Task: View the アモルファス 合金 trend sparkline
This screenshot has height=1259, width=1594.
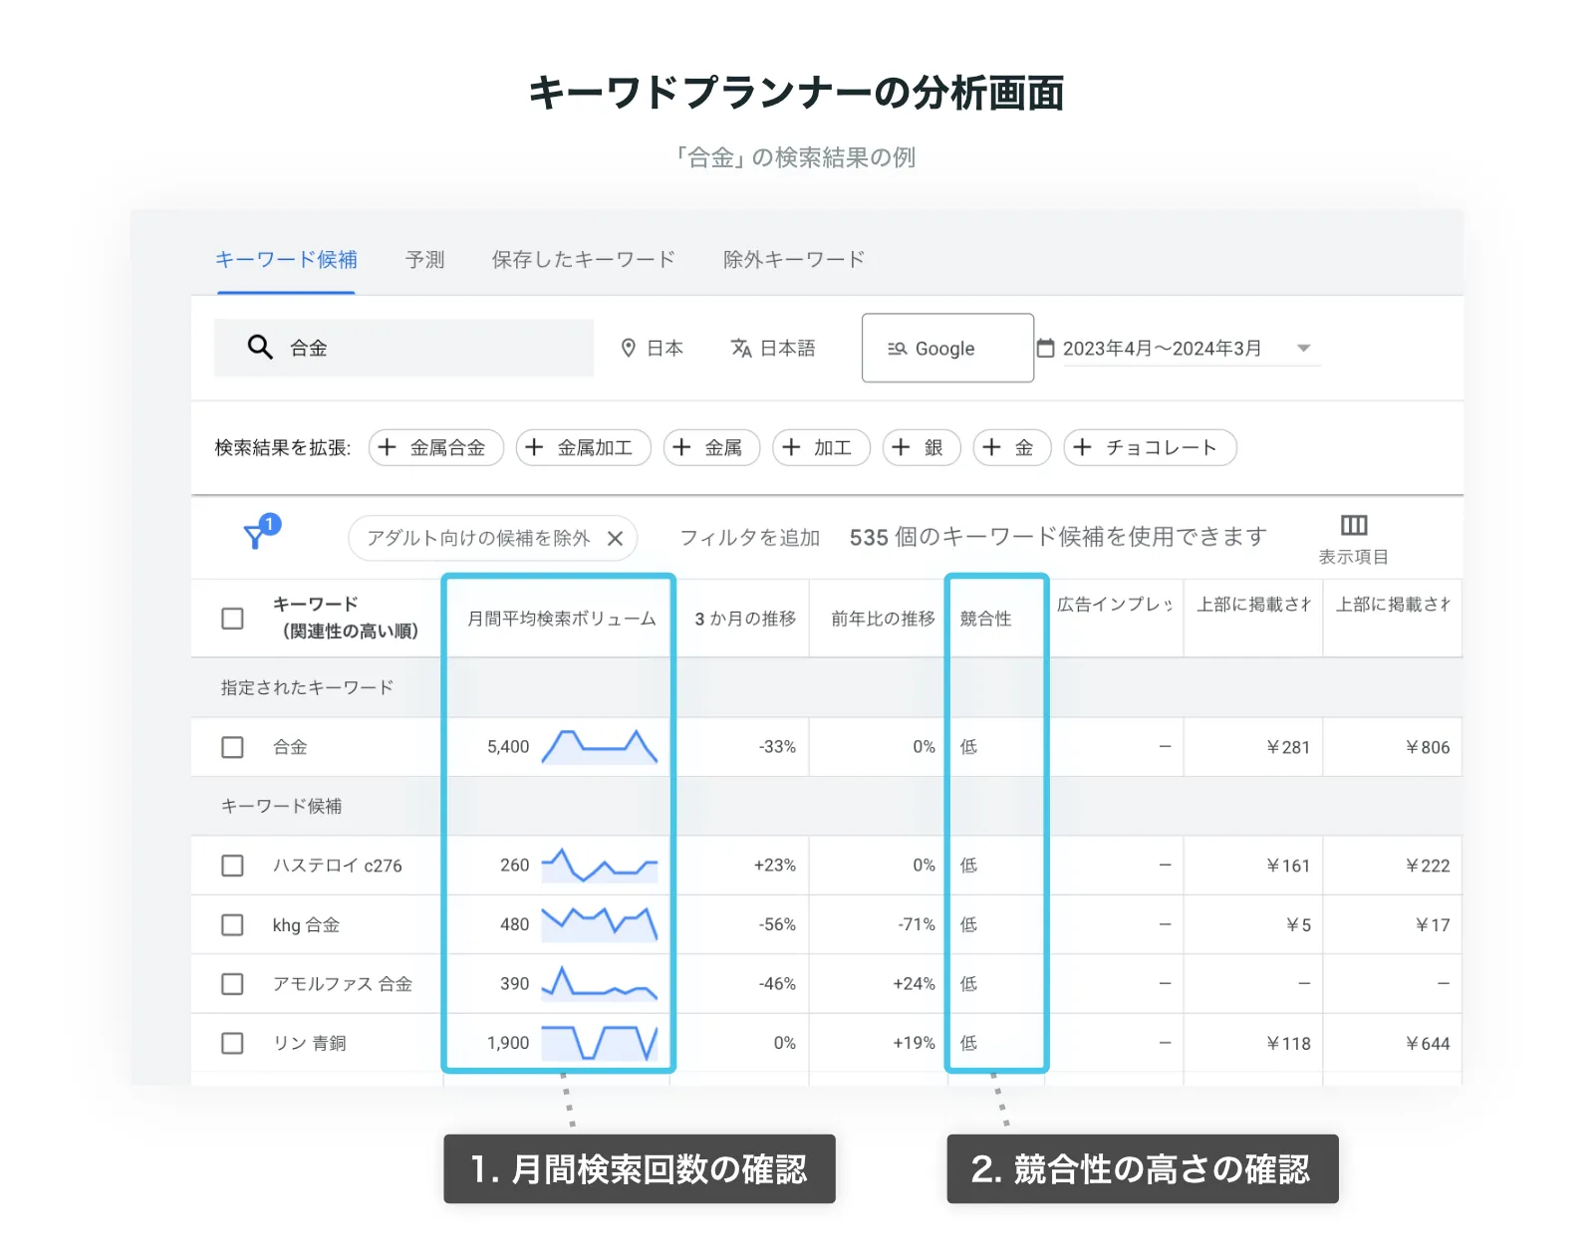Action: click(600, 983)
